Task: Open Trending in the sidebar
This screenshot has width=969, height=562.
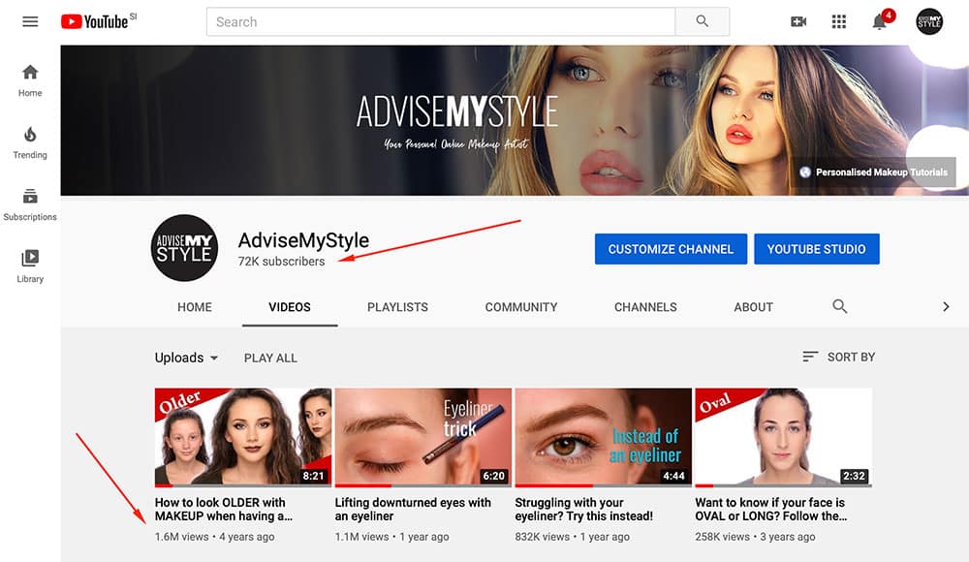Action: click(30, 142)
